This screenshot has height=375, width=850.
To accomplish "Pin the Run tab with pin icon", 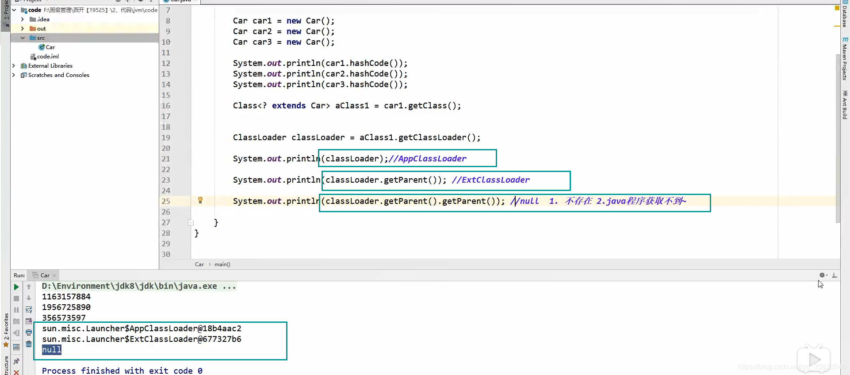I will [16, 361].
